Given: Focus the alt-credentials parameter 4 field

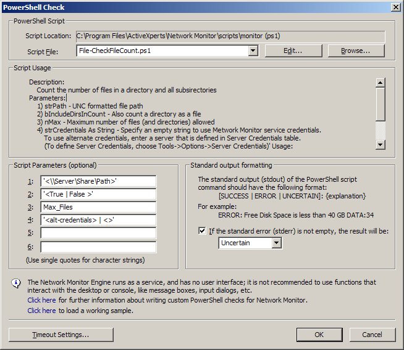Looking at the screenshot, I should pyautogui.click(x=98, y=220).
